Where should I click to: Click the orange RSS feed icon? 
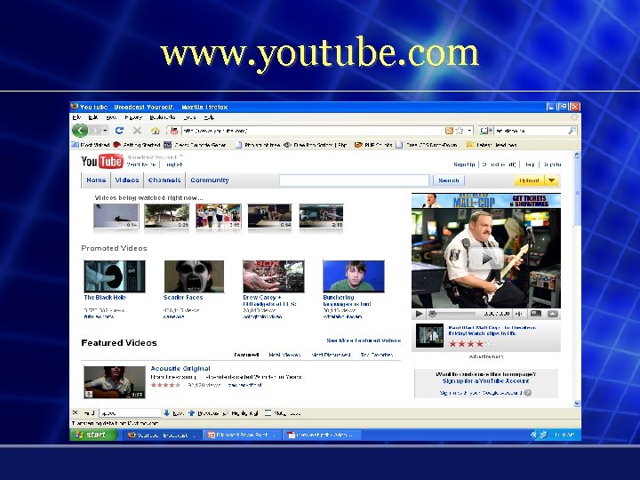coord(449,131)
